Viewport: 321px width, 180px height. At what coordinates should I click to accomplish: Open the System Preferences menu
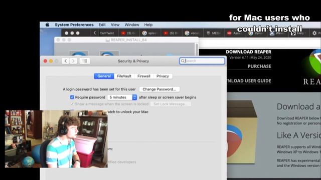pos(74,24)
